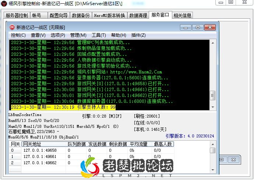Click log line 游戏网关[2] 已打开

coord(90,96)
